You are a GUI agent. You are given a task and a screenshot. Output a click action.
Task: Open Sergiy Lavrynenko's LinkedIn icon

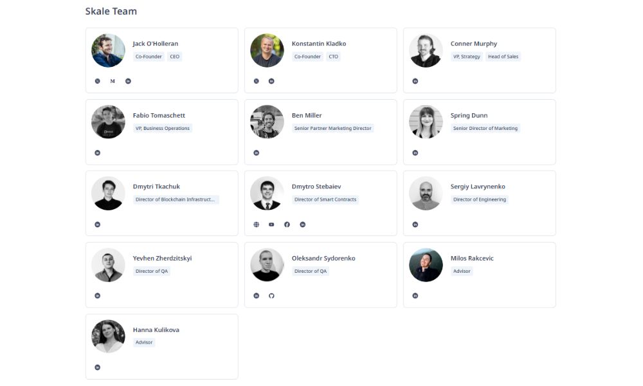(415, 225)
